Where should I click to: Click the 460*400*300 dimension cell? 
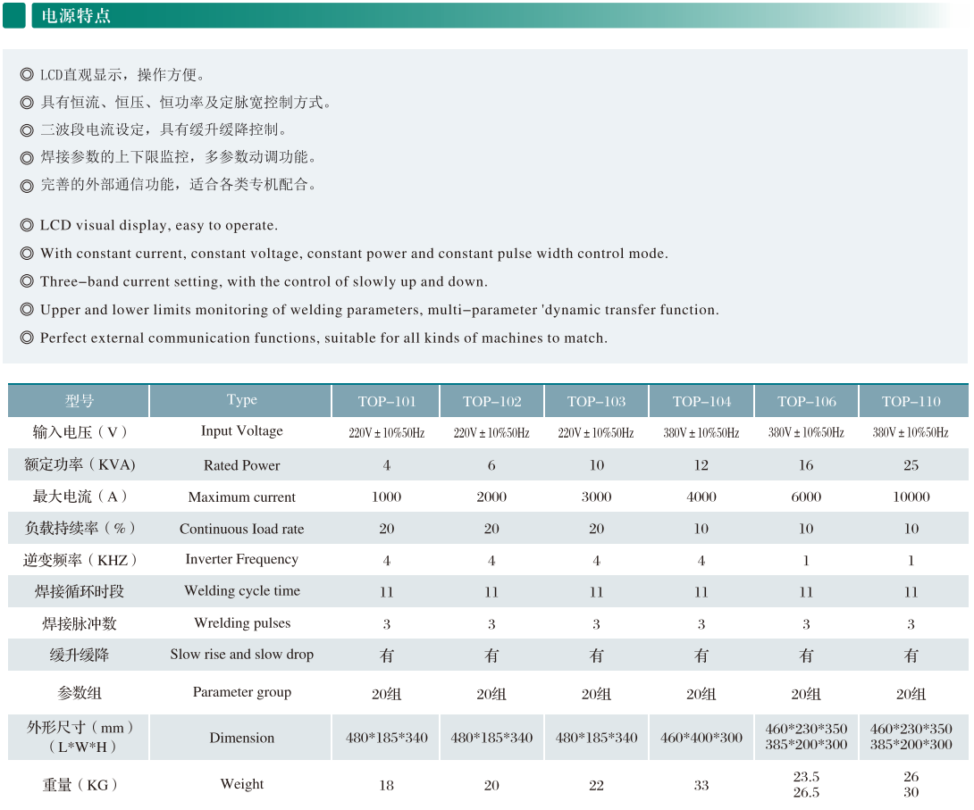(x=701, y=738)
